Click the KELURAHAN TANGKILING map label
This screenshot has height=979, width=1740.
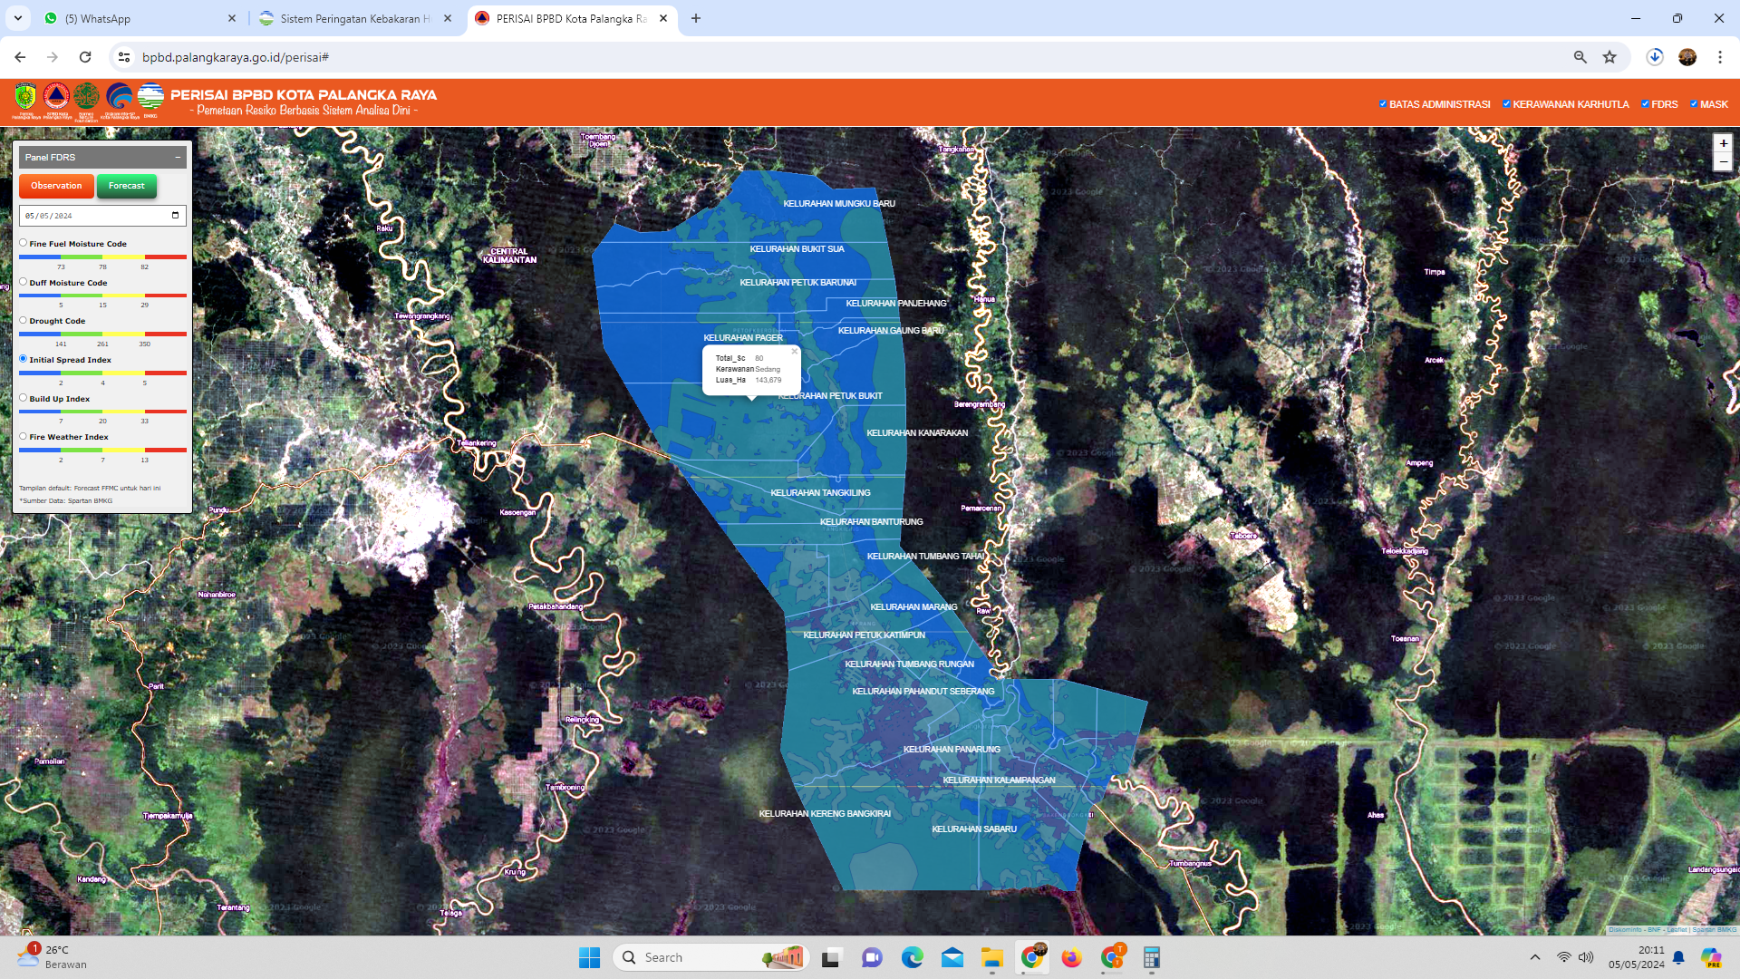coord(820,493)
